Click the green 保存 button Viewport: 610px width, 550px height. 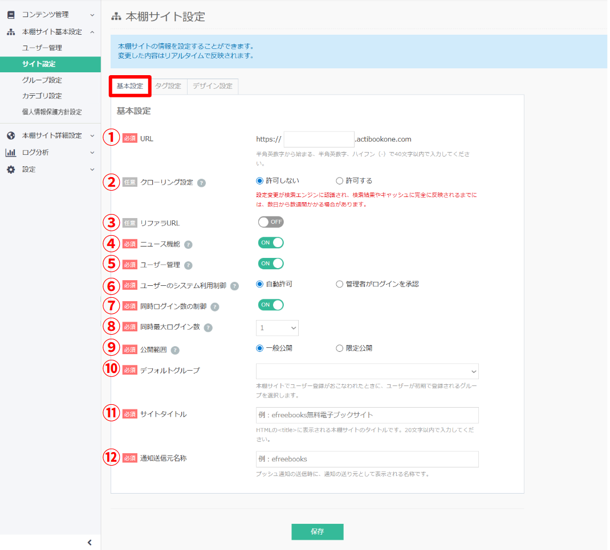click(x=317, y=531)
